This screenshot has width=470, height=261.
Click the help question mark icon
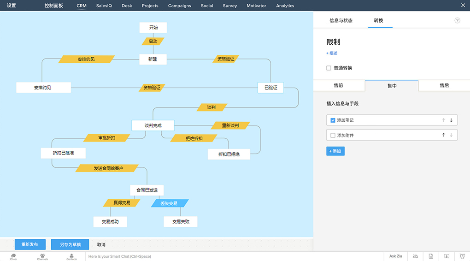[457, 21]
